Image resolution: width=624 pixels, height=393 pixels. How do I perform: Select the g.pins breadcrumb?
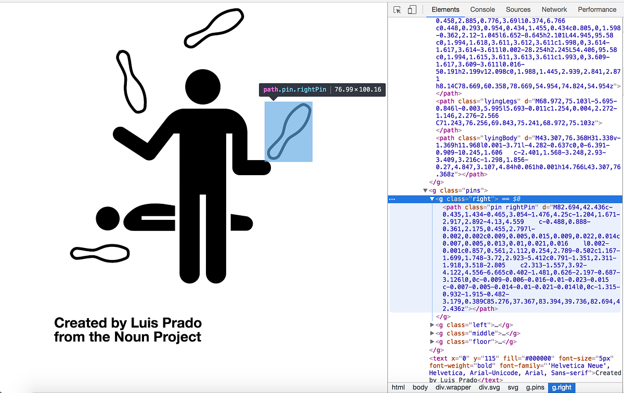(x=536, y=387)
